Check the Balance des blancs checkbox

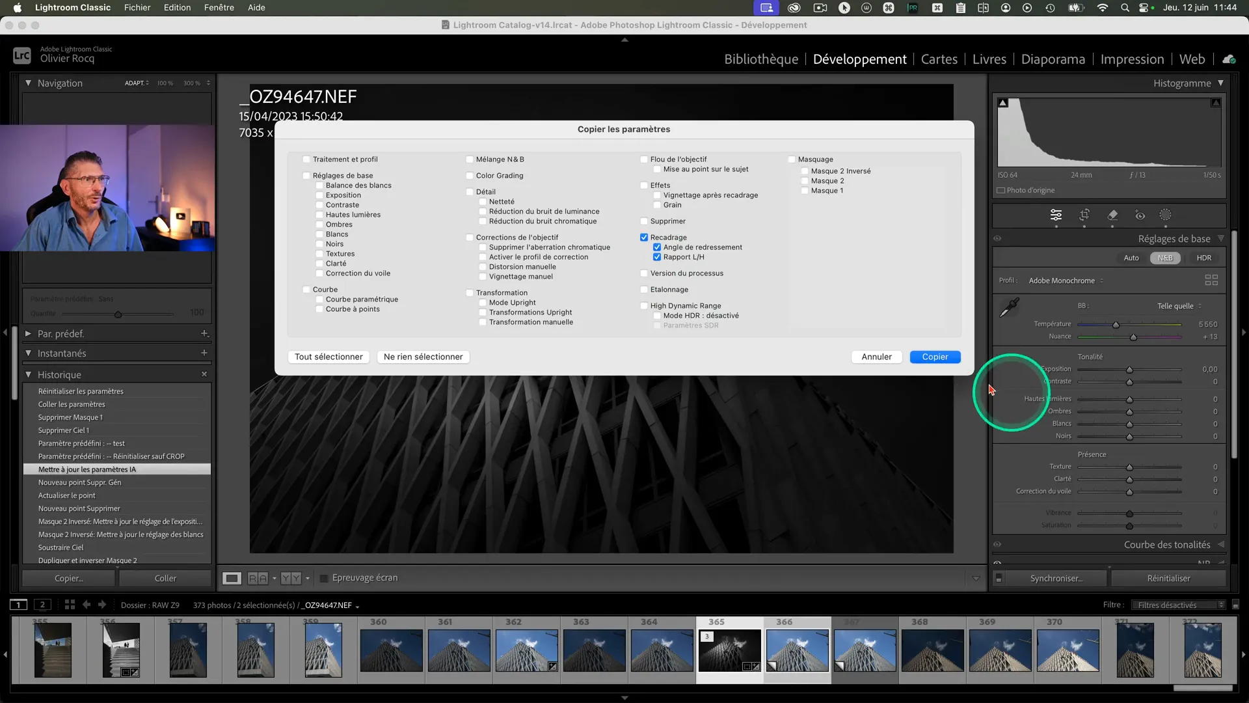pyautogui.click(x=319, y=186)
